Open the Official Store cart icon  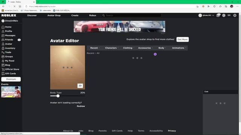[x=3, y=69]
